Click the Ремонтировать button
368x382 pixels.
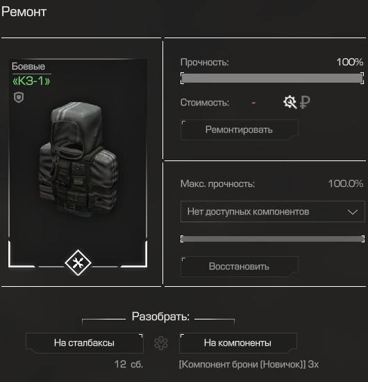(x=239, y=130)
